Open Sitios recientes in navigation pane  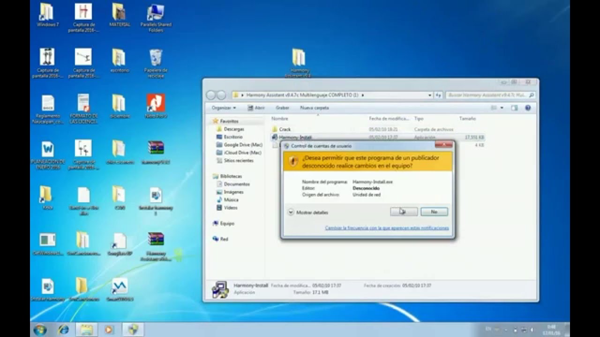tap(238, 161)
